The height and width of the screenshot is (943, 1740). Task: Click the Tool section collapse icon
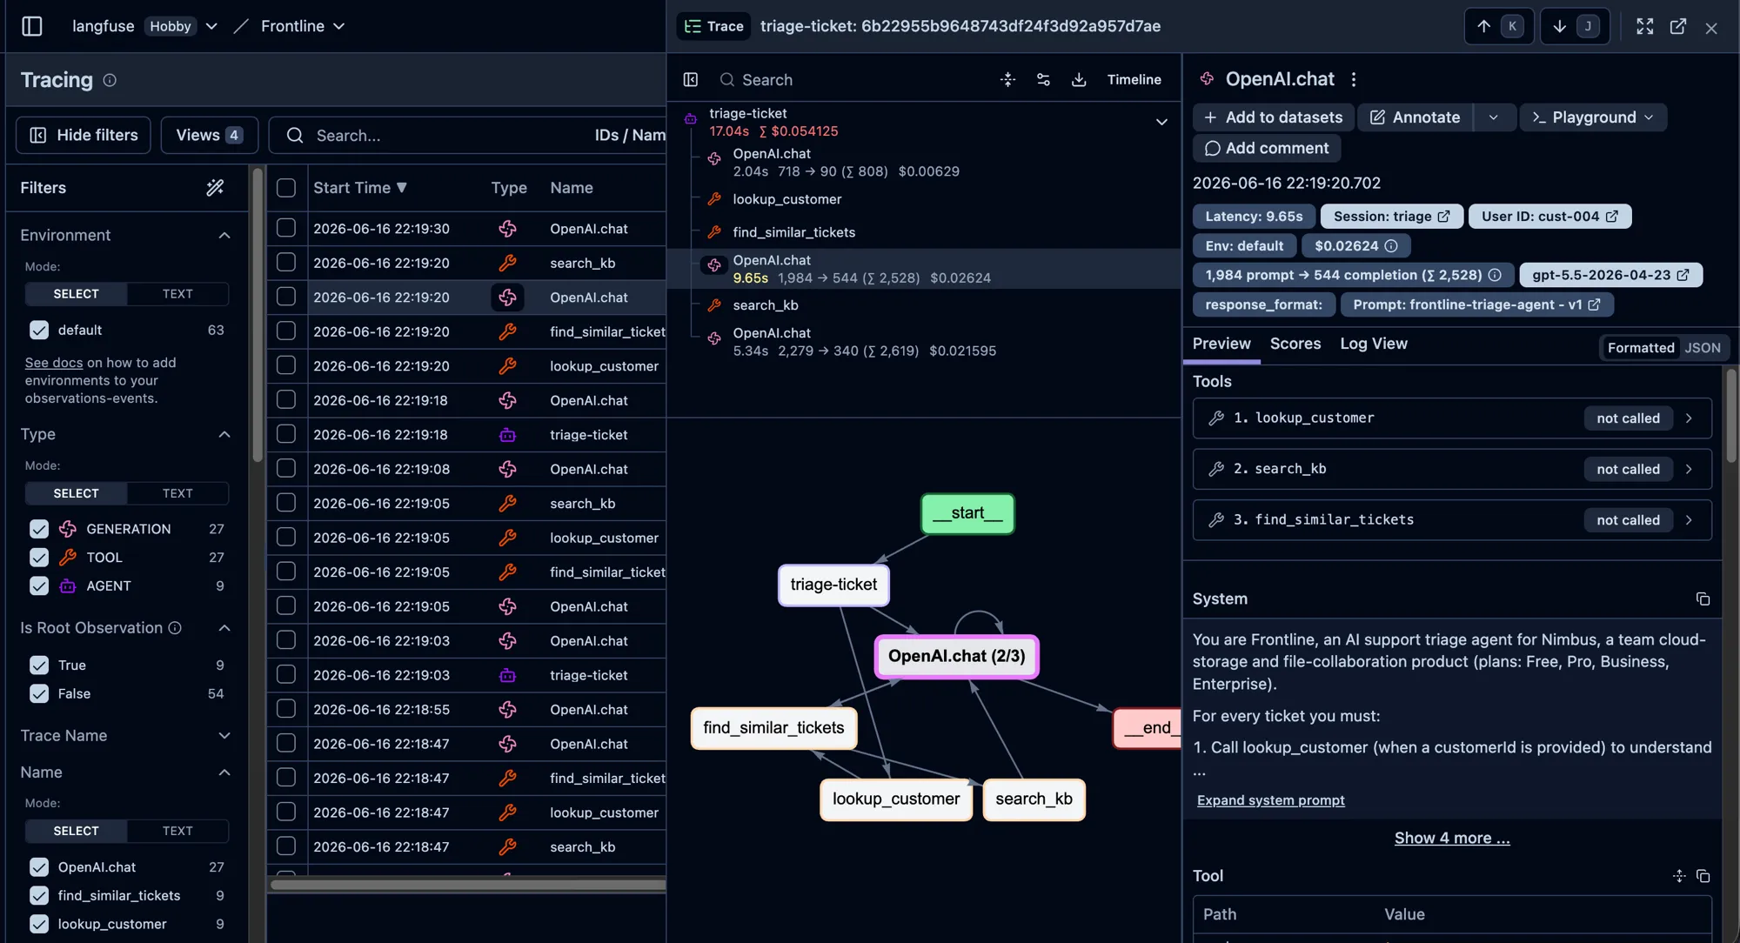coord(1679,876)
